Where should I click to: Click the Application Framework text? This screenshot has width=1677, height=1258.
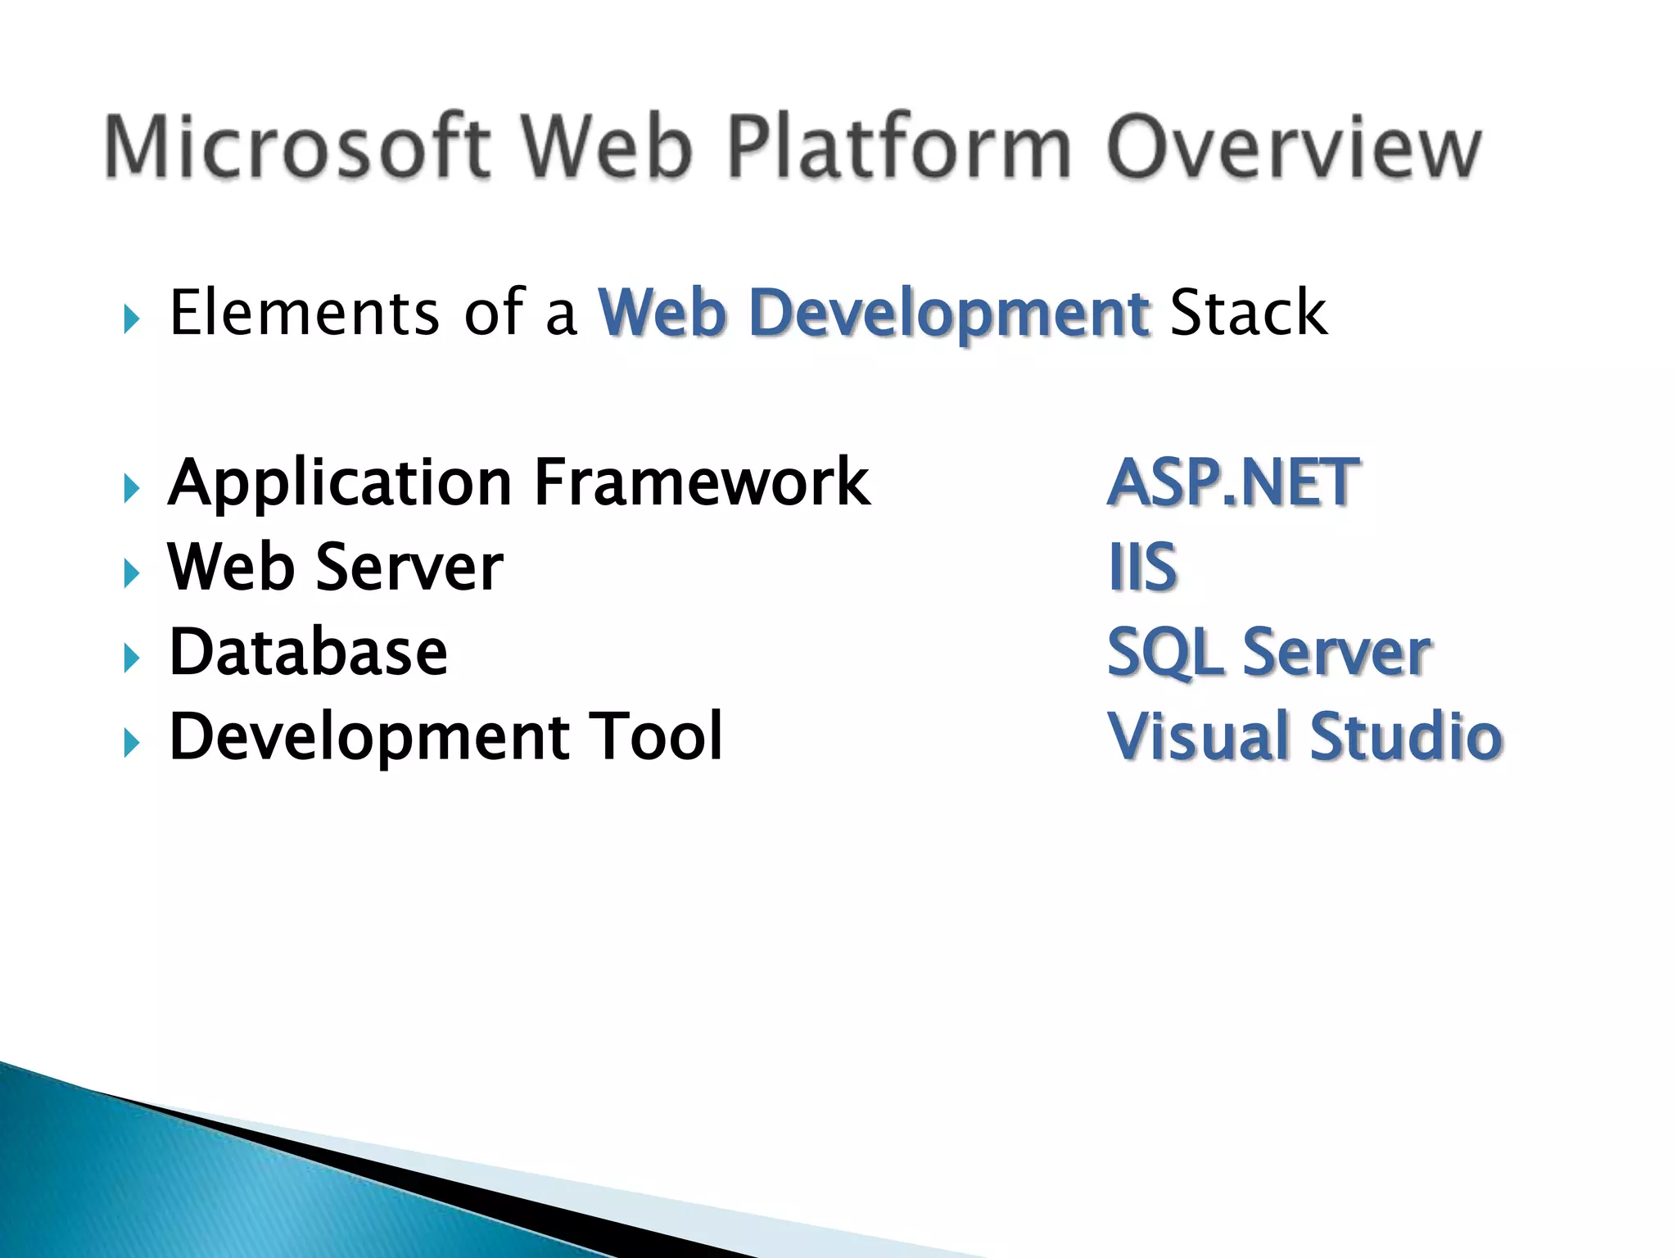[519, 483]
